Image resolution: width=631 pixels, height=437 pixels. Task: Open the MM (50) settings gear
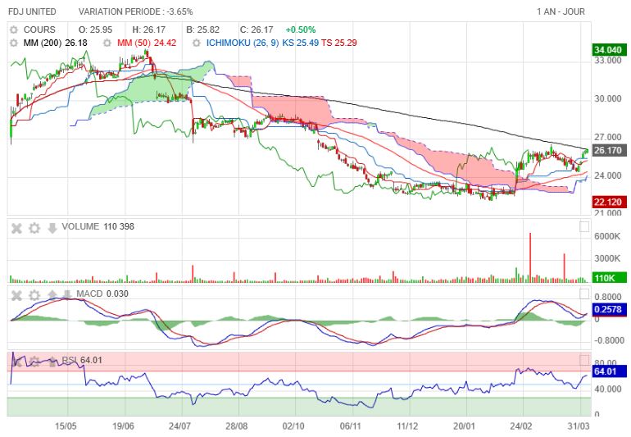coord(107,43)
